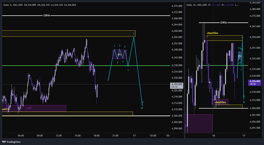Click 4,352.000 on the 5-minute price axis
This screenshot has height=145, width=264.
tap(177, 43)
